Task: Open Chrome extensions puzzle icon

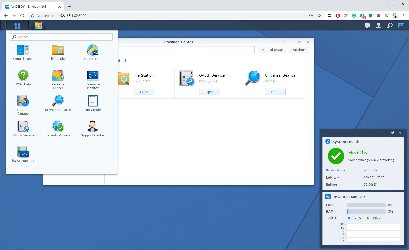Action: click(379, 16)
